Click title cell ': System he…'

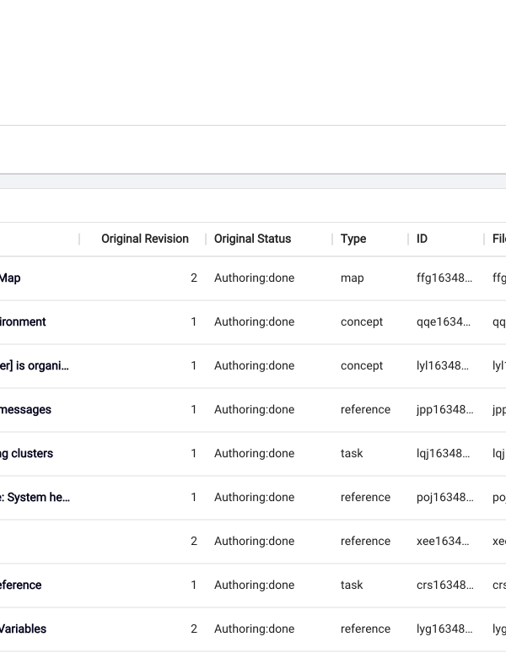[x=35, y=497]
